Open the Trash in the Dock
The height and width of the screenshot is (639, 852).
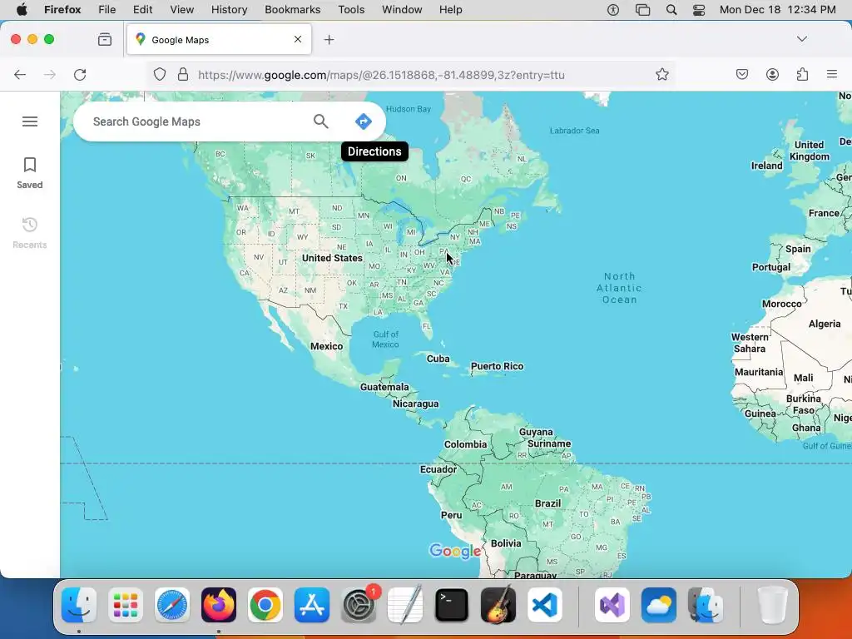click(x=772, y=605)
